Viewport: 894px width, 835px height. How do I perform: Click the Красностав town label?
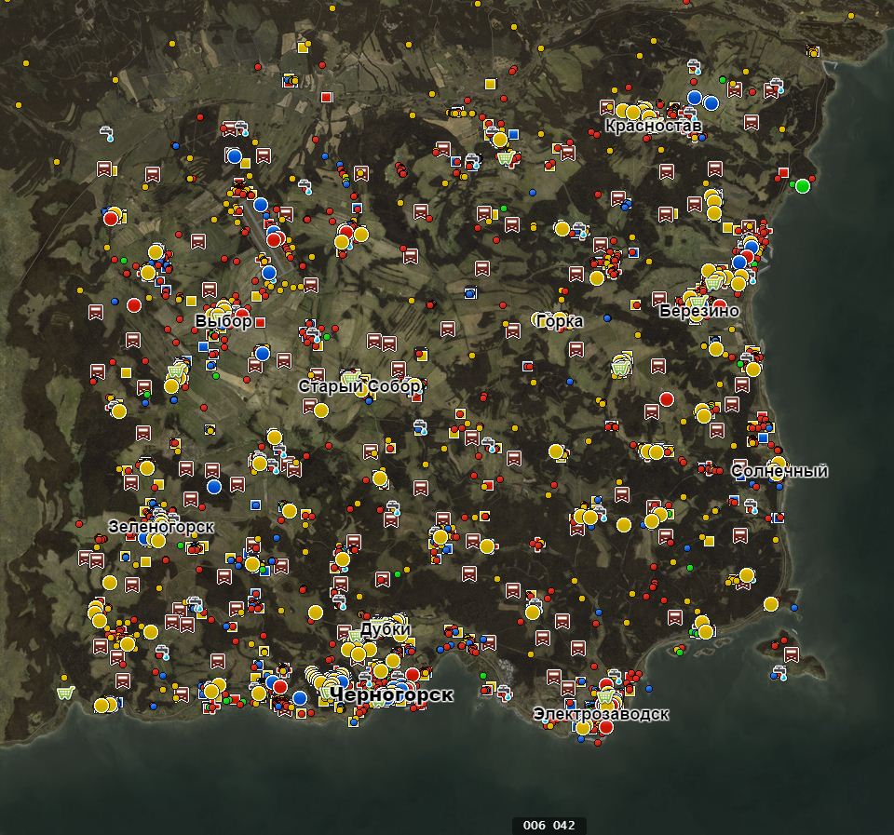pyautogui.click(x=654, y=126)
